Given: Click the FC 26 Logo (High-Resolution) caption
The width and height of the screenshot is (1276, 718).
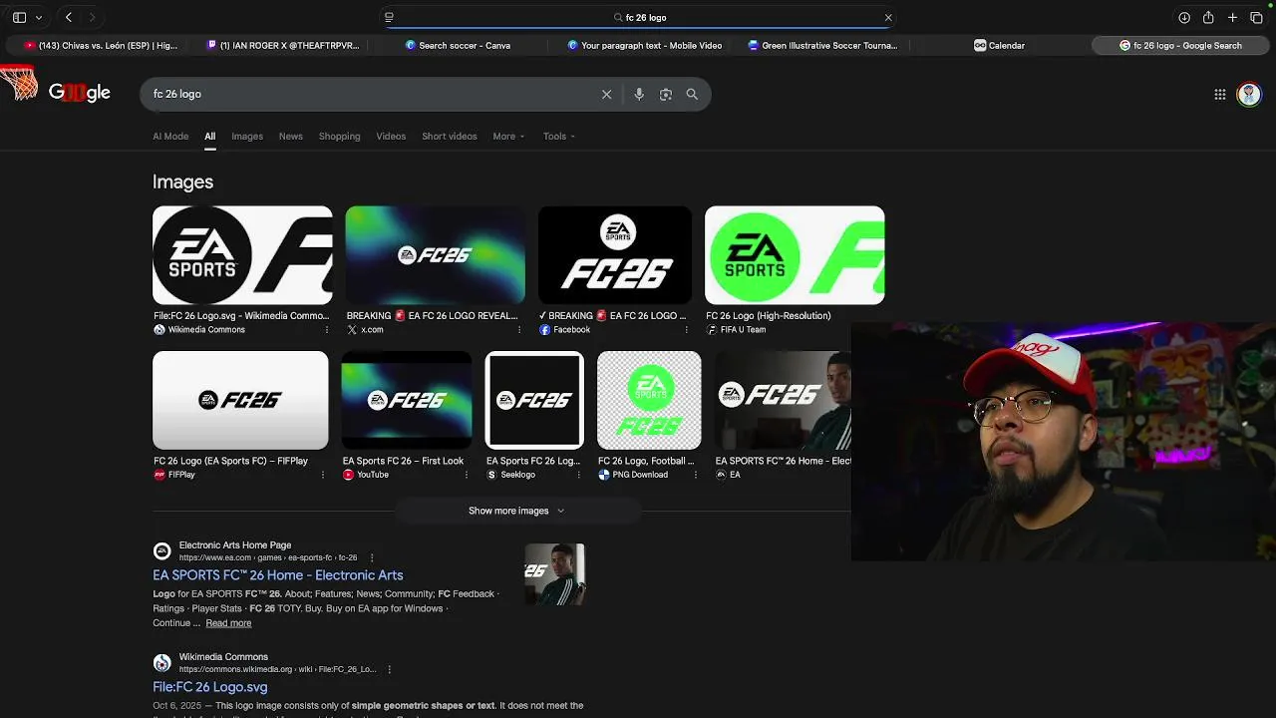Looking at the screenshot, I should 769,316.
